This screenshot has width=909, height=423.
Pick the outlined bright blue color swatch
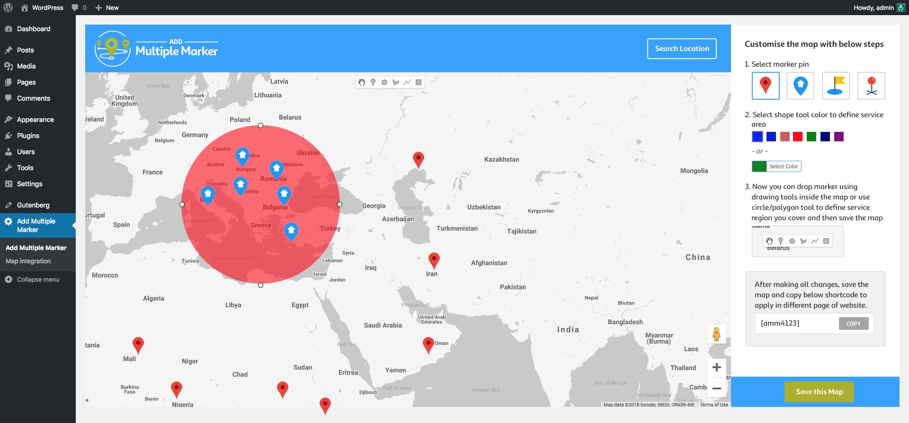point(757,137)
